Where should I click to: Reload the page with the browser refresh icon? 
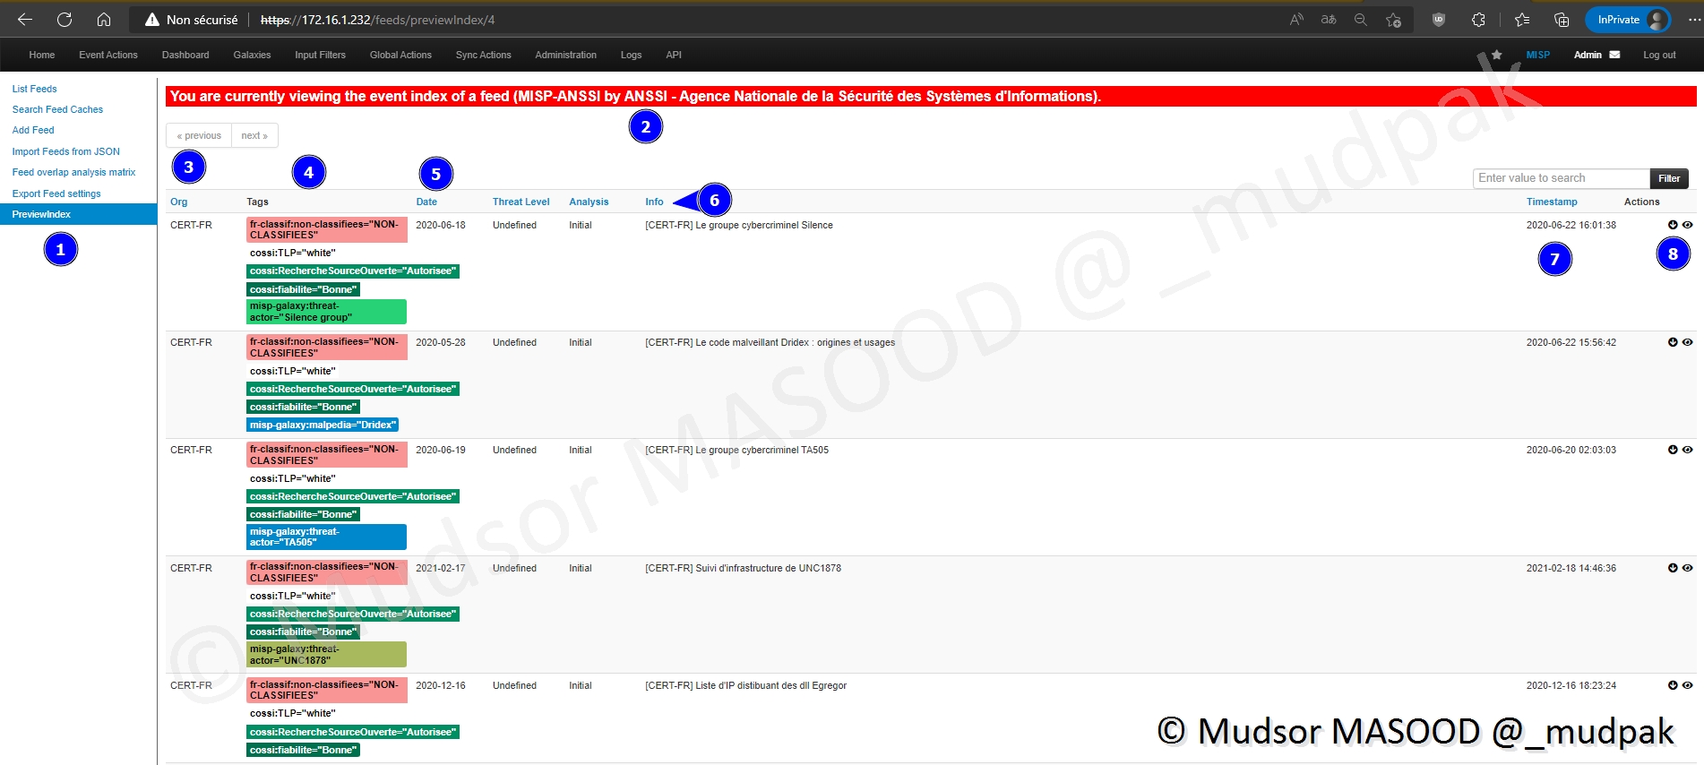(x=65, y=20)
